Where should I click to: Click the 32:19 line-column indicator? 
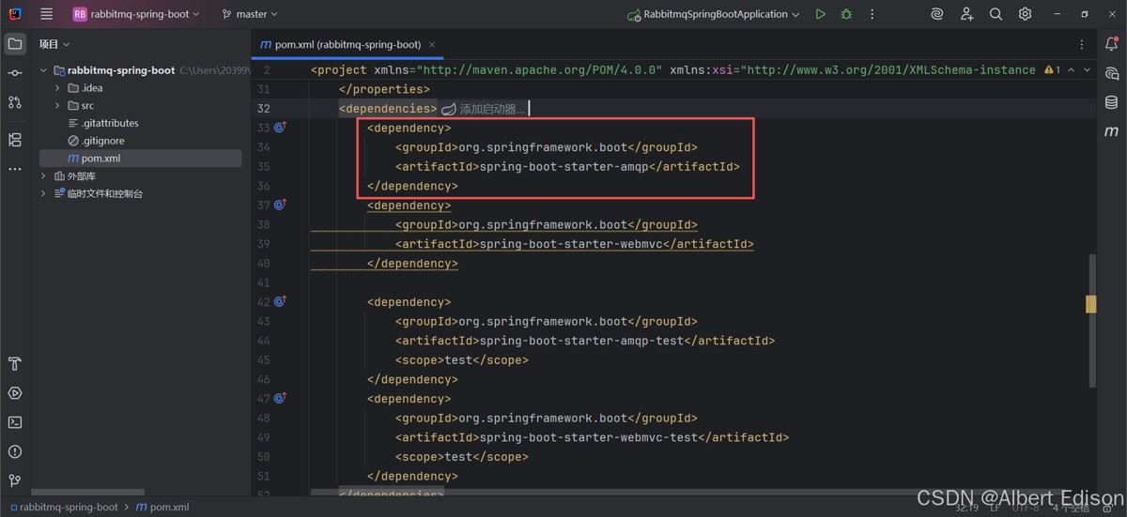[x=966, y=508]
